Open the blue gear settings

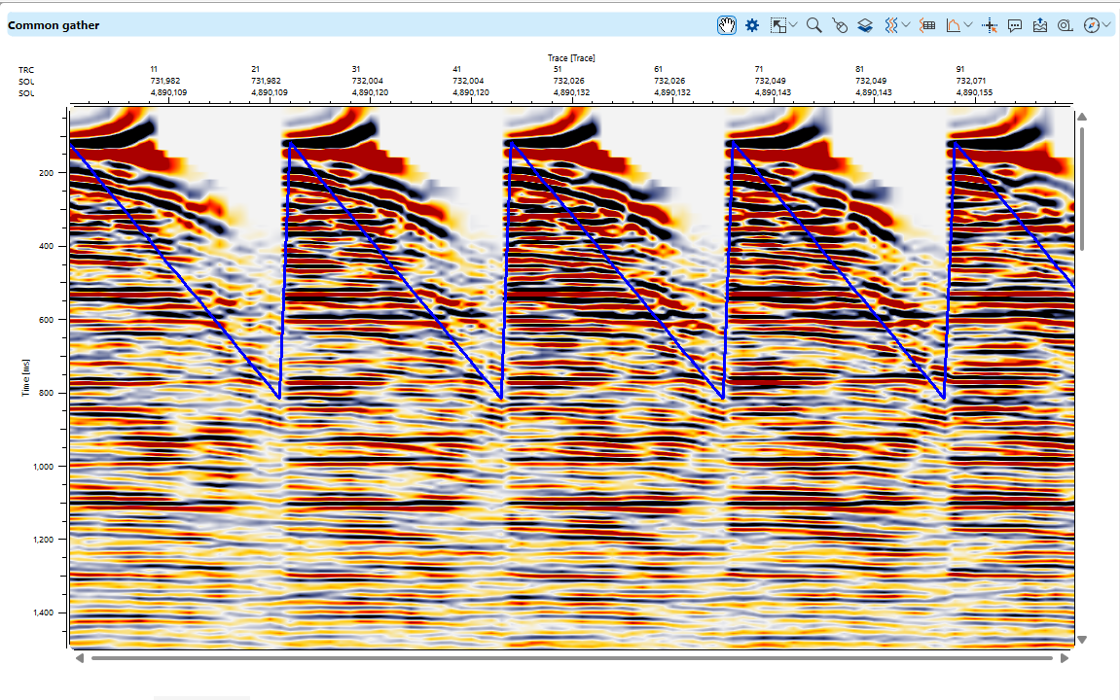pos(751,25)
